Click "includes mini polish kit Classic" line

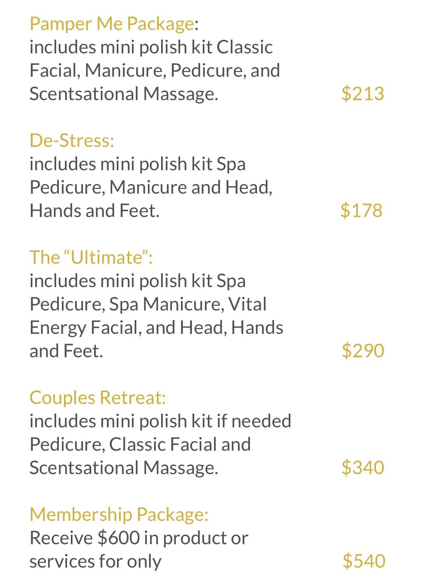point(151,47)
